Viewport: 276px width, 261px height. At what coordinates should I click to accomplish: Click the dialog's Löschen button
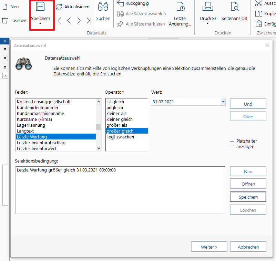(x=248, y=210)
